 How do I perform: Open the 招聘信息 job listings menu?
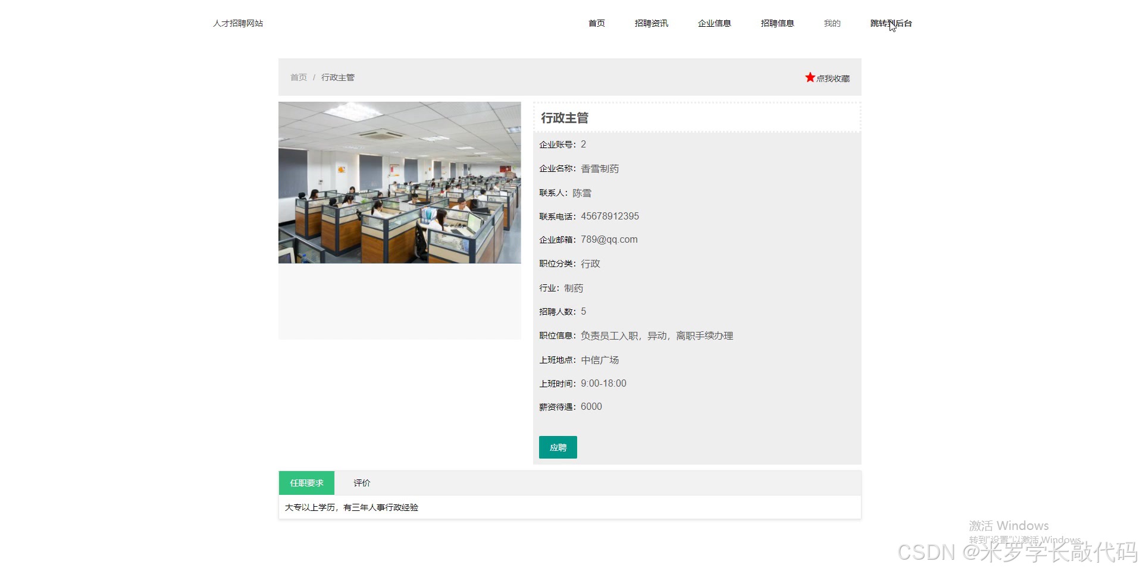point(776,23)
